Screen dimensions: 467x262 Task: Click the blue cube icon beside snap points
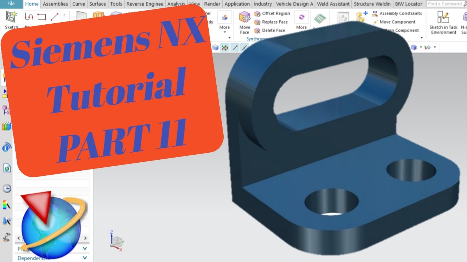(x=215, y=47)
